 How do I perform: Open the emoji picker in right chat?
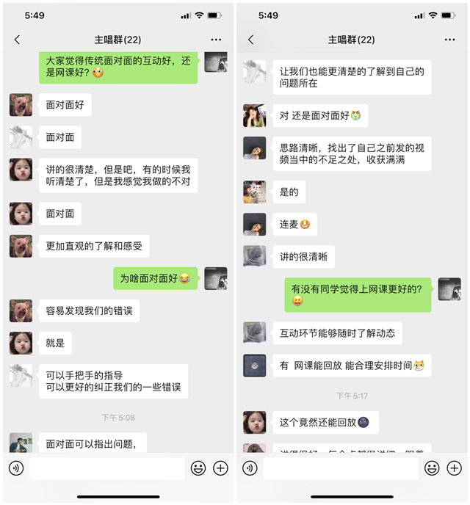432,468
